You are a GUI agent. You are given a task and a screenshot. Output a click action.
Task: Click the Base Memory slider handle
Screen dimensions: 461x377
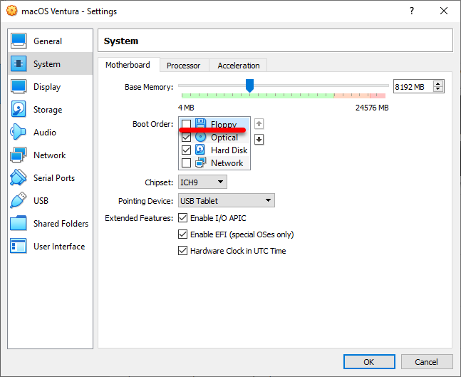[x=249, y=86]
